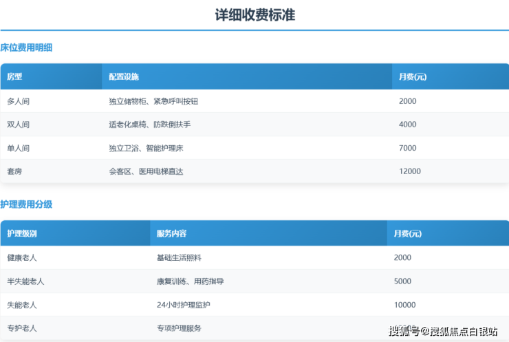Click the 服务内容 column header
The image size is (509, 342).
tap(172, 233)
